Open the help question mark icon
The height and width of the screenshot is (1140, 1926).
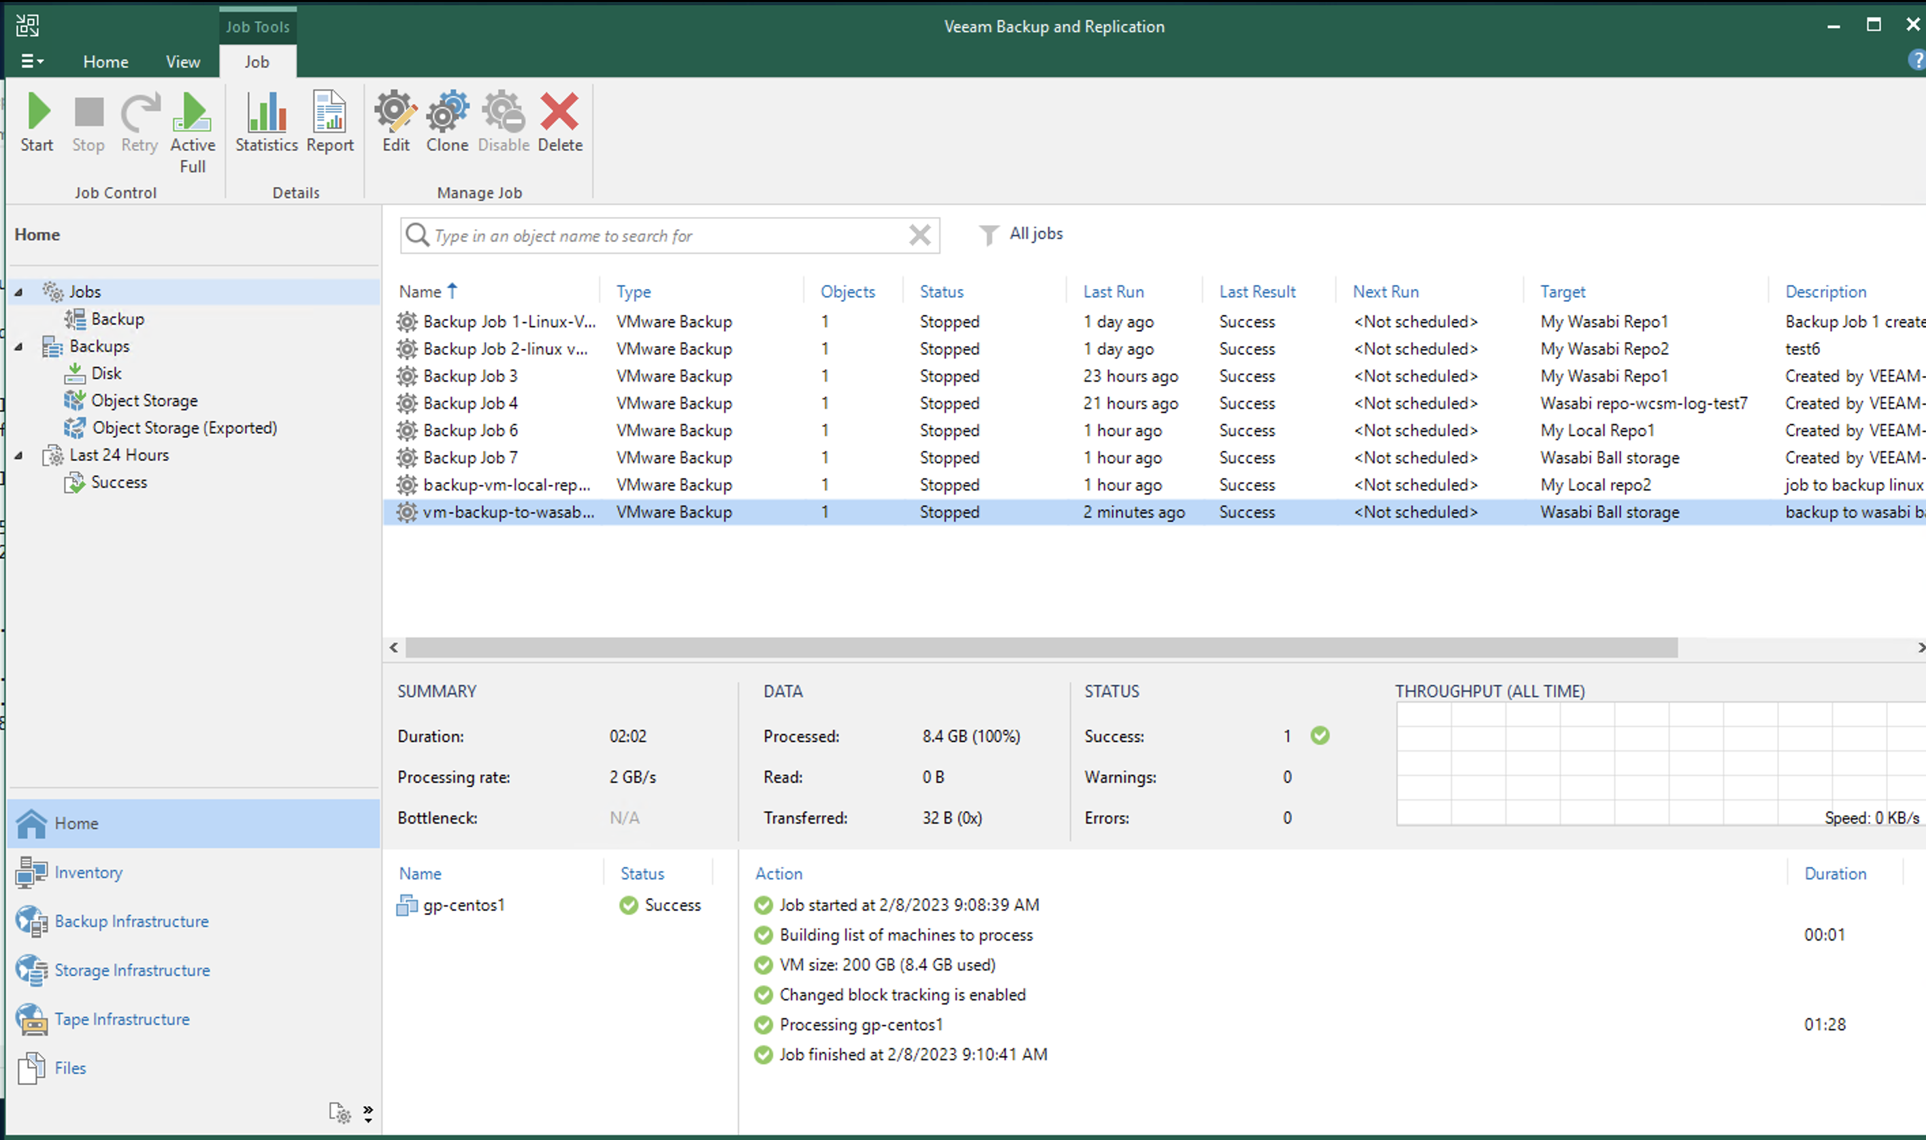click(x=1916, y=60)
